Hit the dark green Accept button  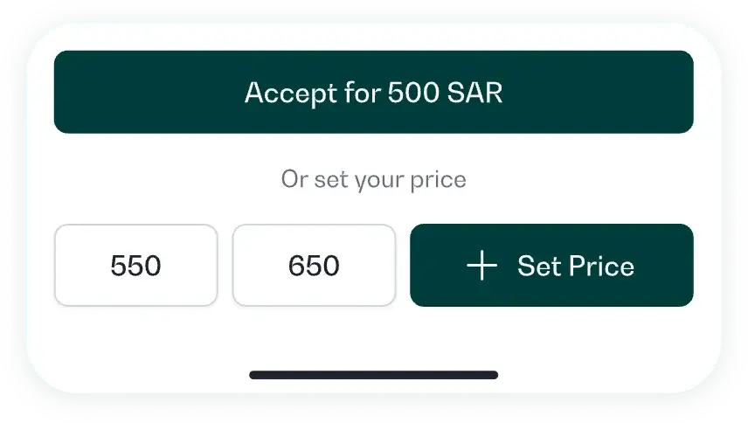tap(373, 92)
